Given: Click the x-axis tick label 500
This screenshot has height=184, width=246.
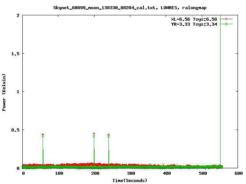Looking at the screenshot, I should [203, 173].
